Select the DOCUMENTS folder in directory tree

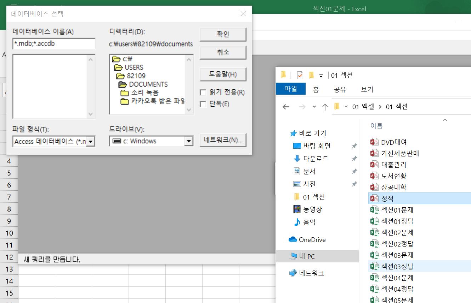tap(148, 84)
